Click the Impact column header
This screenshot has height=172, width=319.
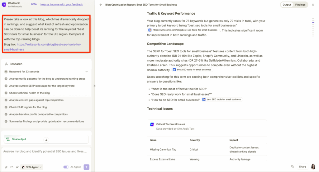(234, 140)
